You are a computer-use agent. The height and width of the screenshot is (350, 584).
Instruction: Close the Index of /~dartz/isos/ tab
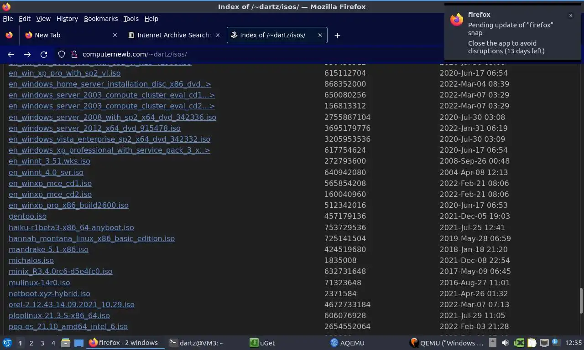[320, 35]
